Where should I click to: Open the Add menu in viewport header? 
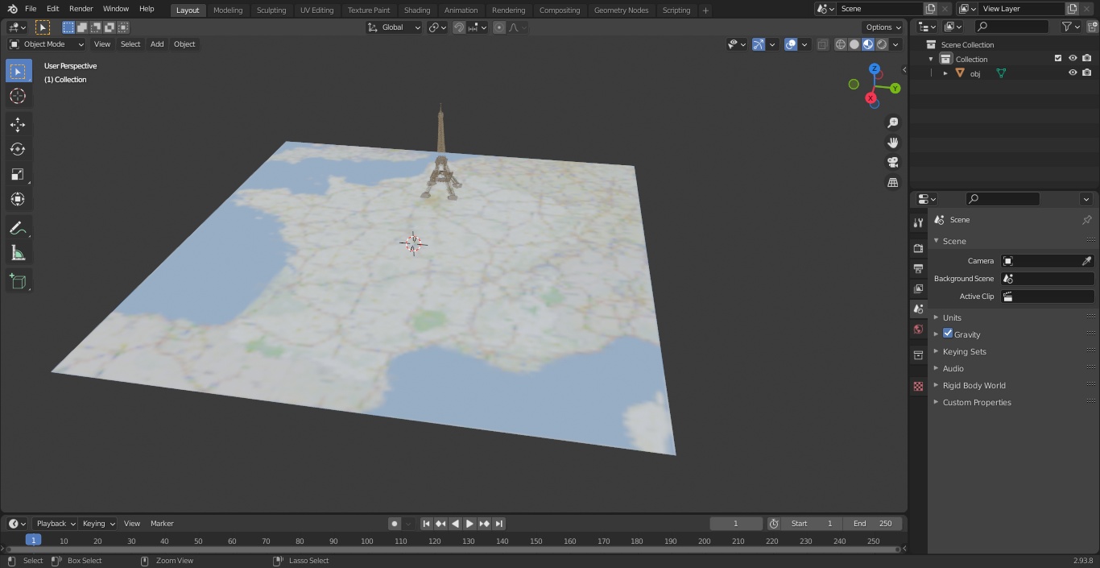click(x=157, y=44)
